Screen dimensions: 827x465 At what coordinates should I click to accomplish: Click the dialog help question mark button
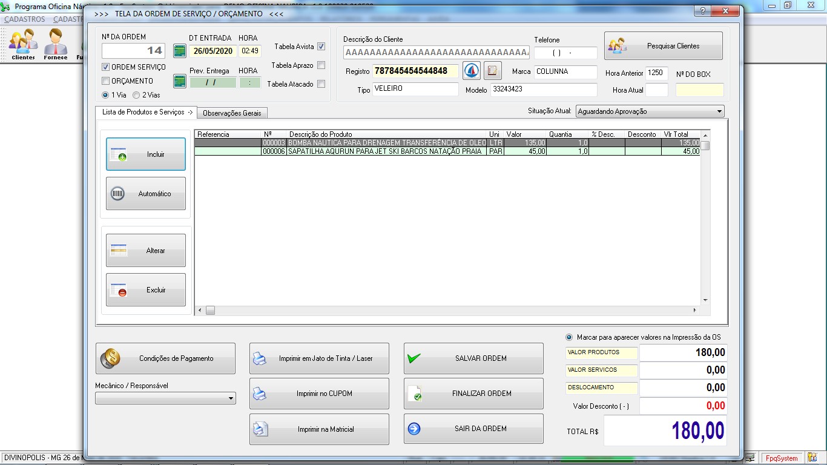click(x=702, y=12)
